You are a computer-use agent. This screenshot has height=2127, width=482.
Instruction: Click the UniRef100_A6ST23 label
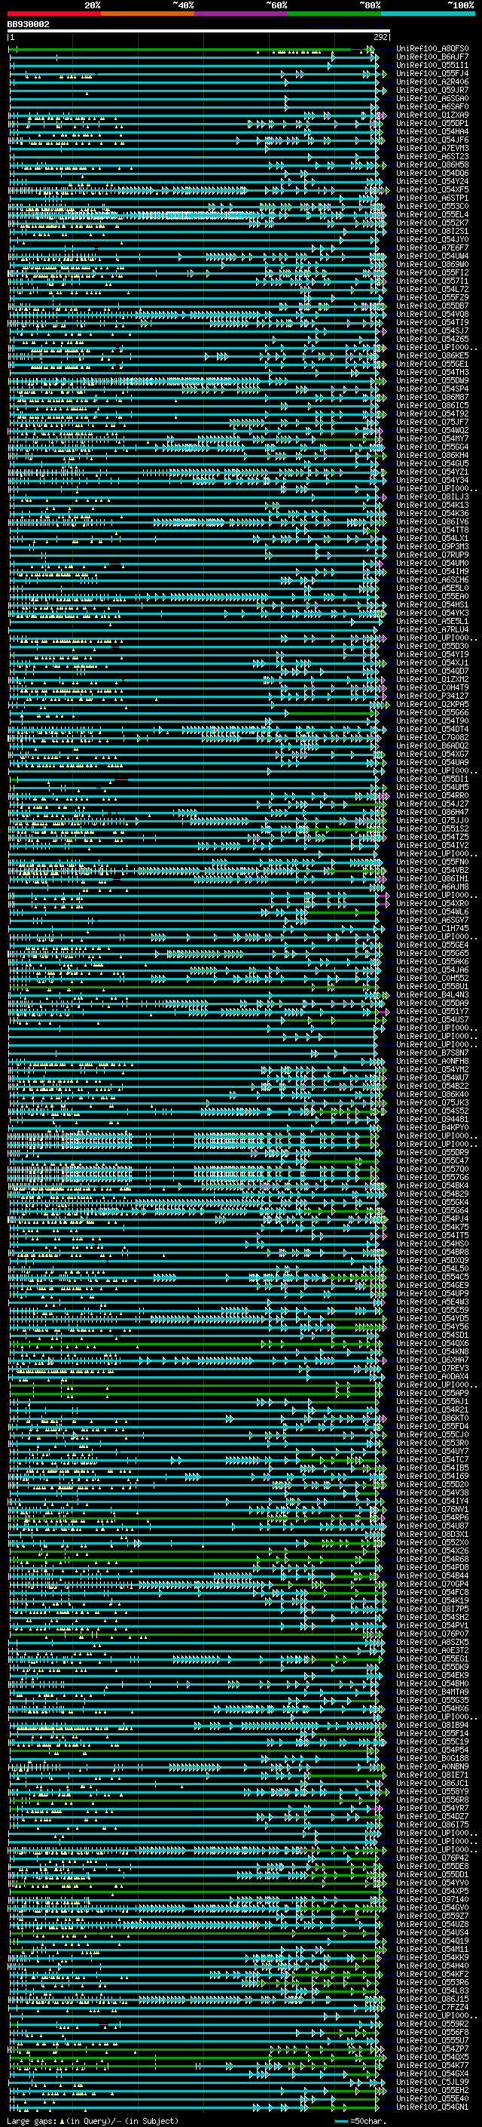coord(432,156)
